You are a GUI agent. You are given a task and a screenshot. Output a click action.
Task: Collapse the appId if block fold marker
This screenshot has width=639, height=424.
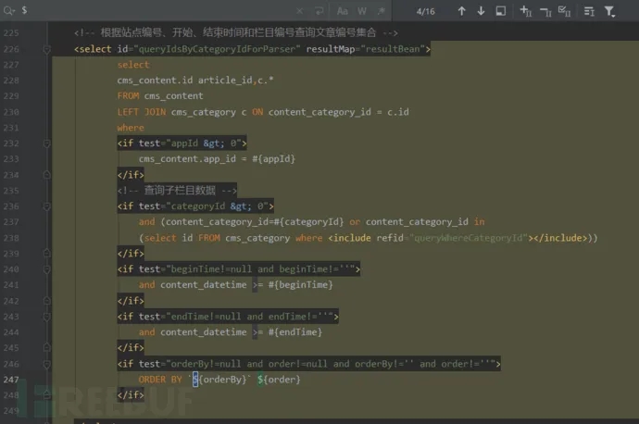47,143
